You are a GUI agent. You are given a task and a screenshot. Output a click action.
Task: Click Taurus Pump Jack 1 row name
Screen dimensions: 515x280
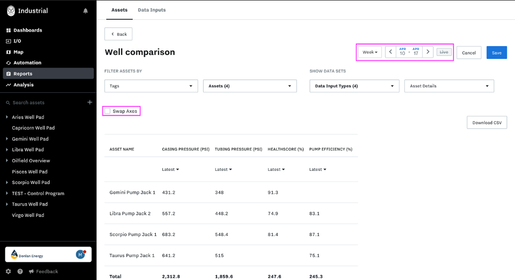click(132, 255)
